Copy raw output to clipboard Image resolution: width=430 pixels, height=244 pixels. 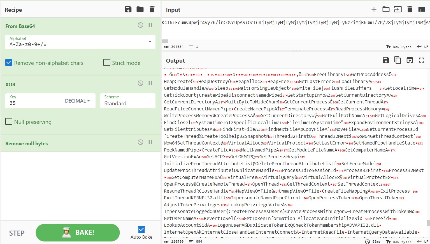coord(398,60)
